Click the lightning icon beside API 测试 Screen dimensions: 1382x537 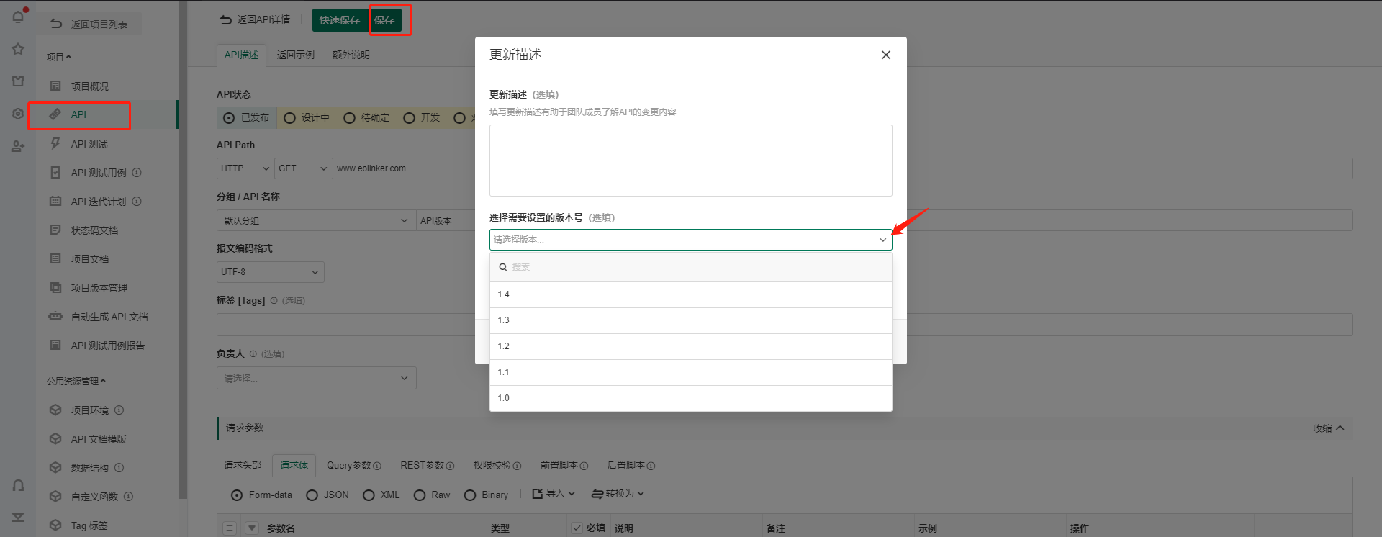[x=55, y=143]
